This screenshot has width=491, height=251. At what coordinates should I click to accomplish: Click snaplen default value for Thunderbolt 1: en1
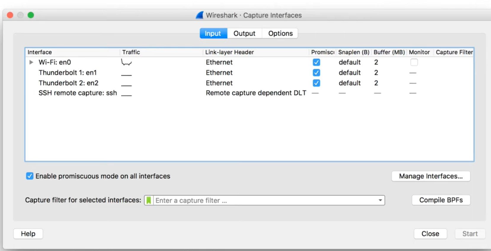point(350,73)
